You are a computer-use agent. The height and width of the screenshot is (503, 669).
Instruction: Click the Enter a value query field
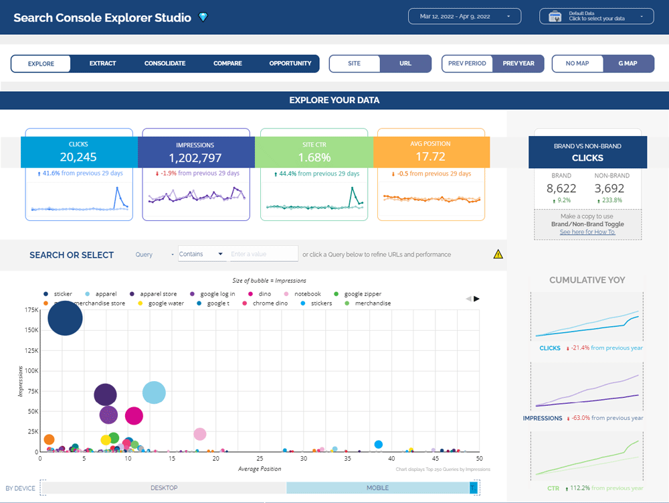pos(263,254)
